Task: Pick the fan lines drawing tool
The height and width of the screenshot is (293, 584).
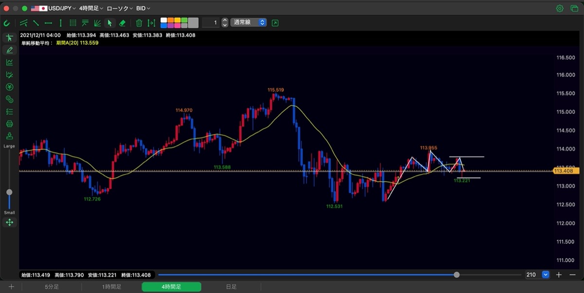Action: pyautogui.click(x=97, y=23)
